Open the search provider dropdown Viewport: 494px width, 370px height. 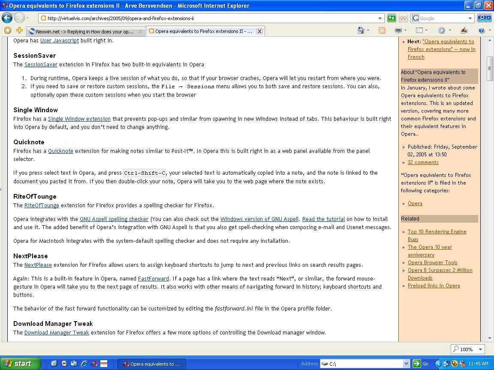470,18
